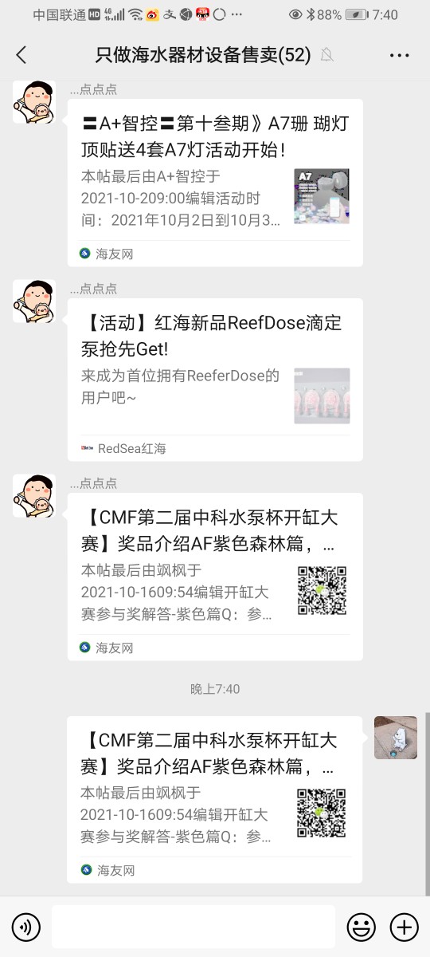Tap the group title 只做海水器材设备售卖(52)

[202, 54]
